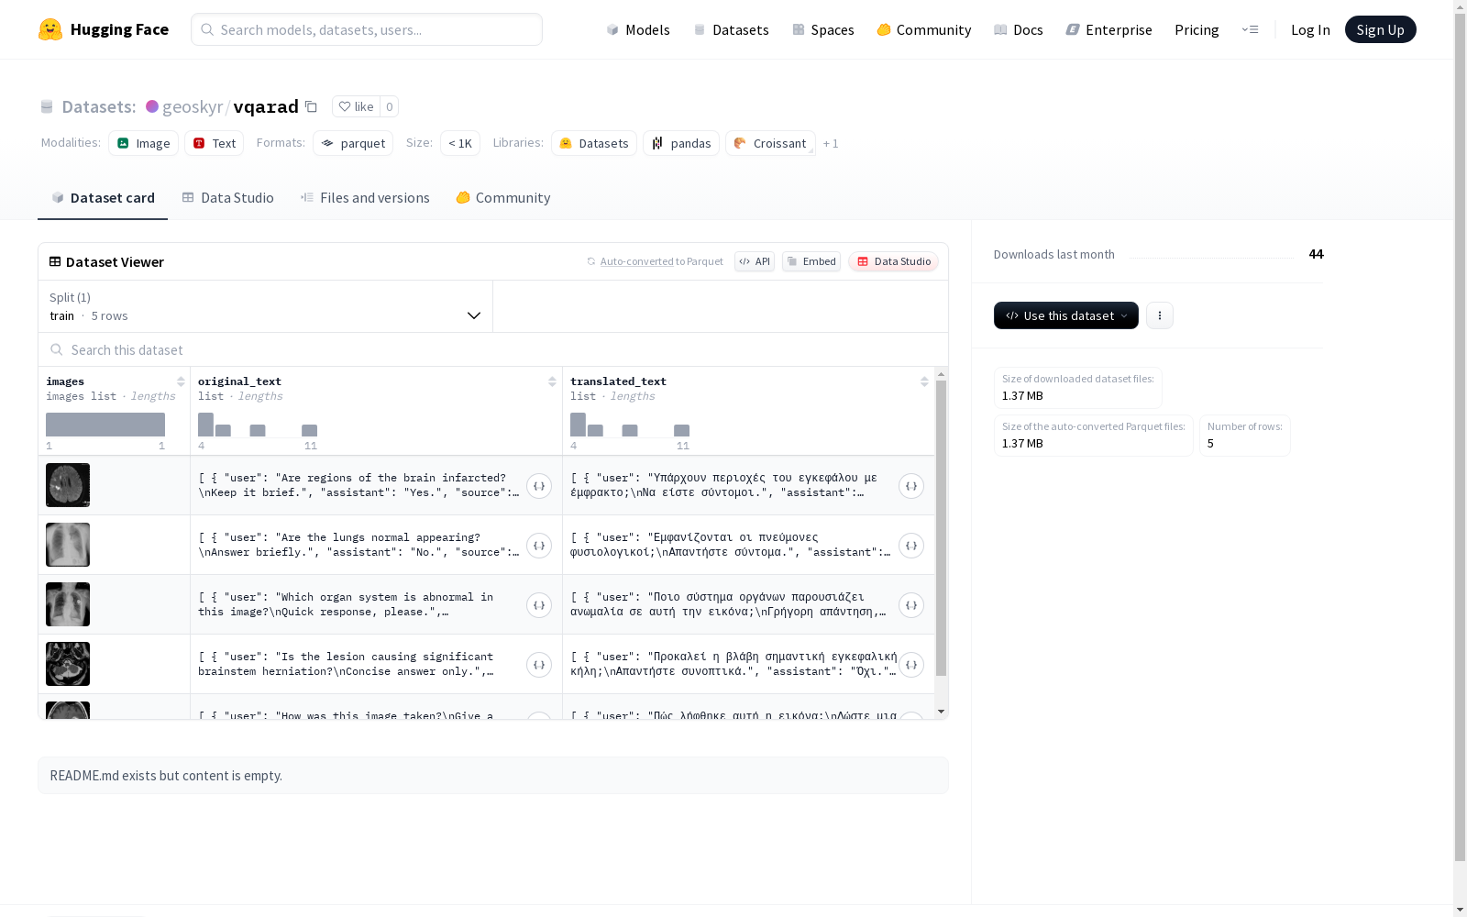1467x917 pixels.
Task: Switch to the Data Studio tab
Action: click(x=228, y=198)
